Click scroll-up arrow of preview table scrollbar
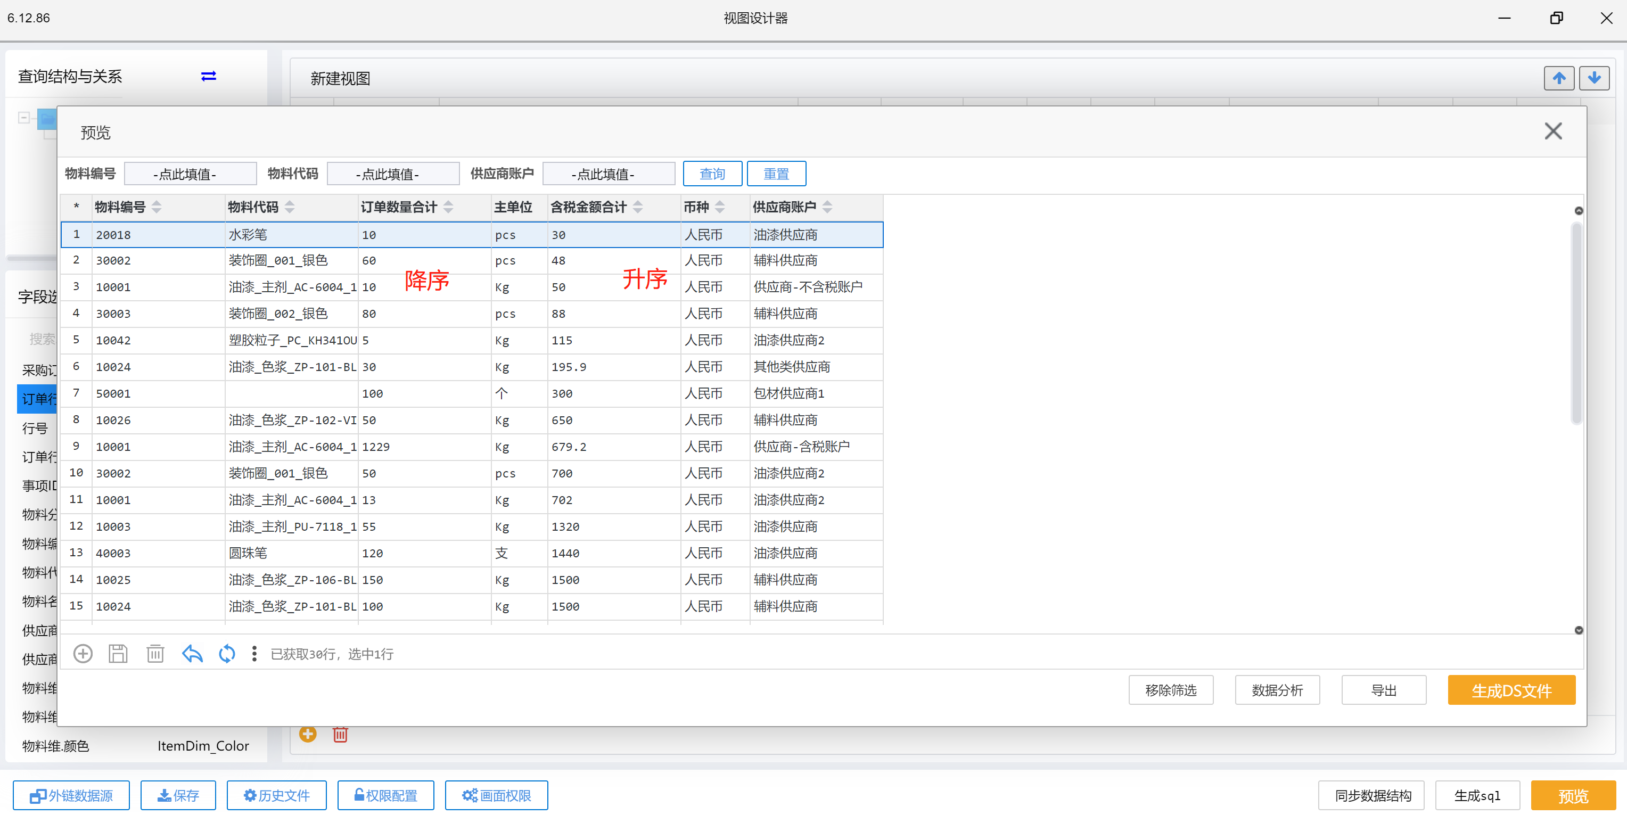1627x815 pixels. pyautogui.click(x=1579, y=211)
